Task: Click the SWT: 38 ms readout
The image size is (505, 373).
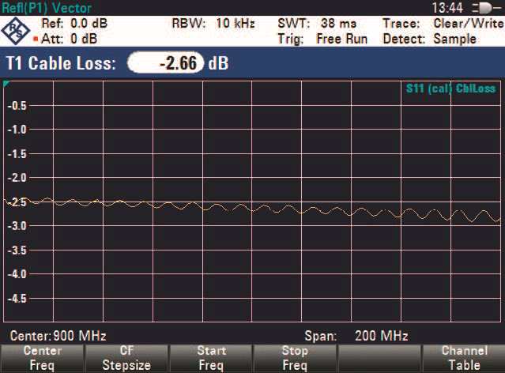Action: (317, 23)
